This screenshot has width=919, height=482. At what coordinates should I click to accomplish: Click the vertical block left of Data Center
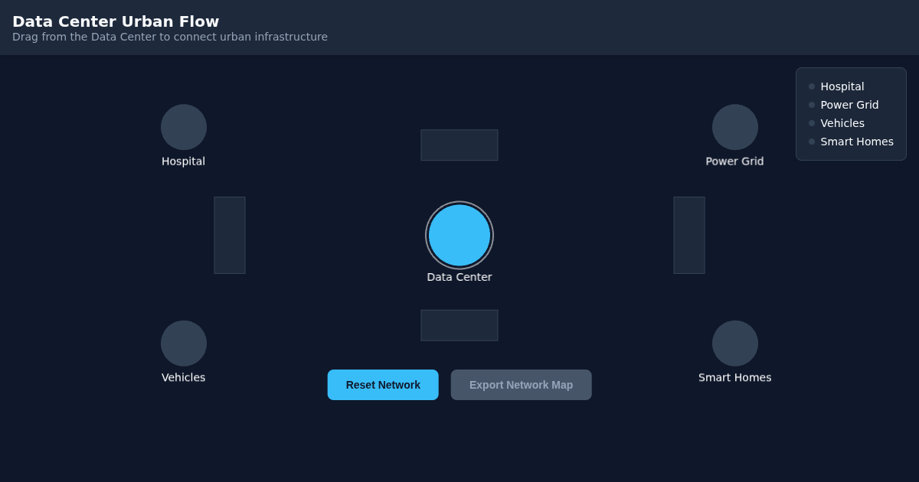click(230, 235)
